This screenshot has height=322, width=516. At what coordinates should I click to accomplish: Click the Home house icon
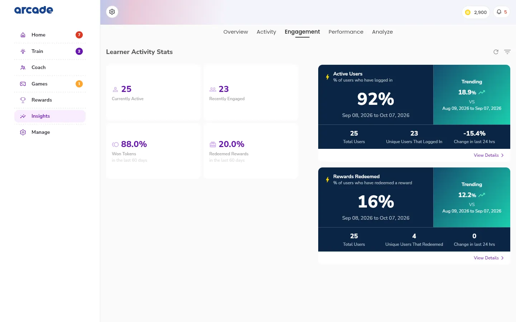pyautogui.click(x=23, y=35)
